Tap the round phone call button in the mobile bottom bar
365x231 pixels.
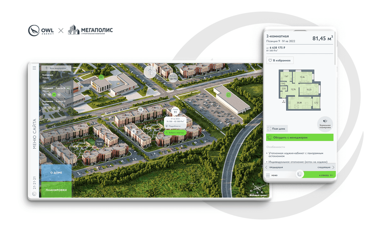(x=299, y=174)
